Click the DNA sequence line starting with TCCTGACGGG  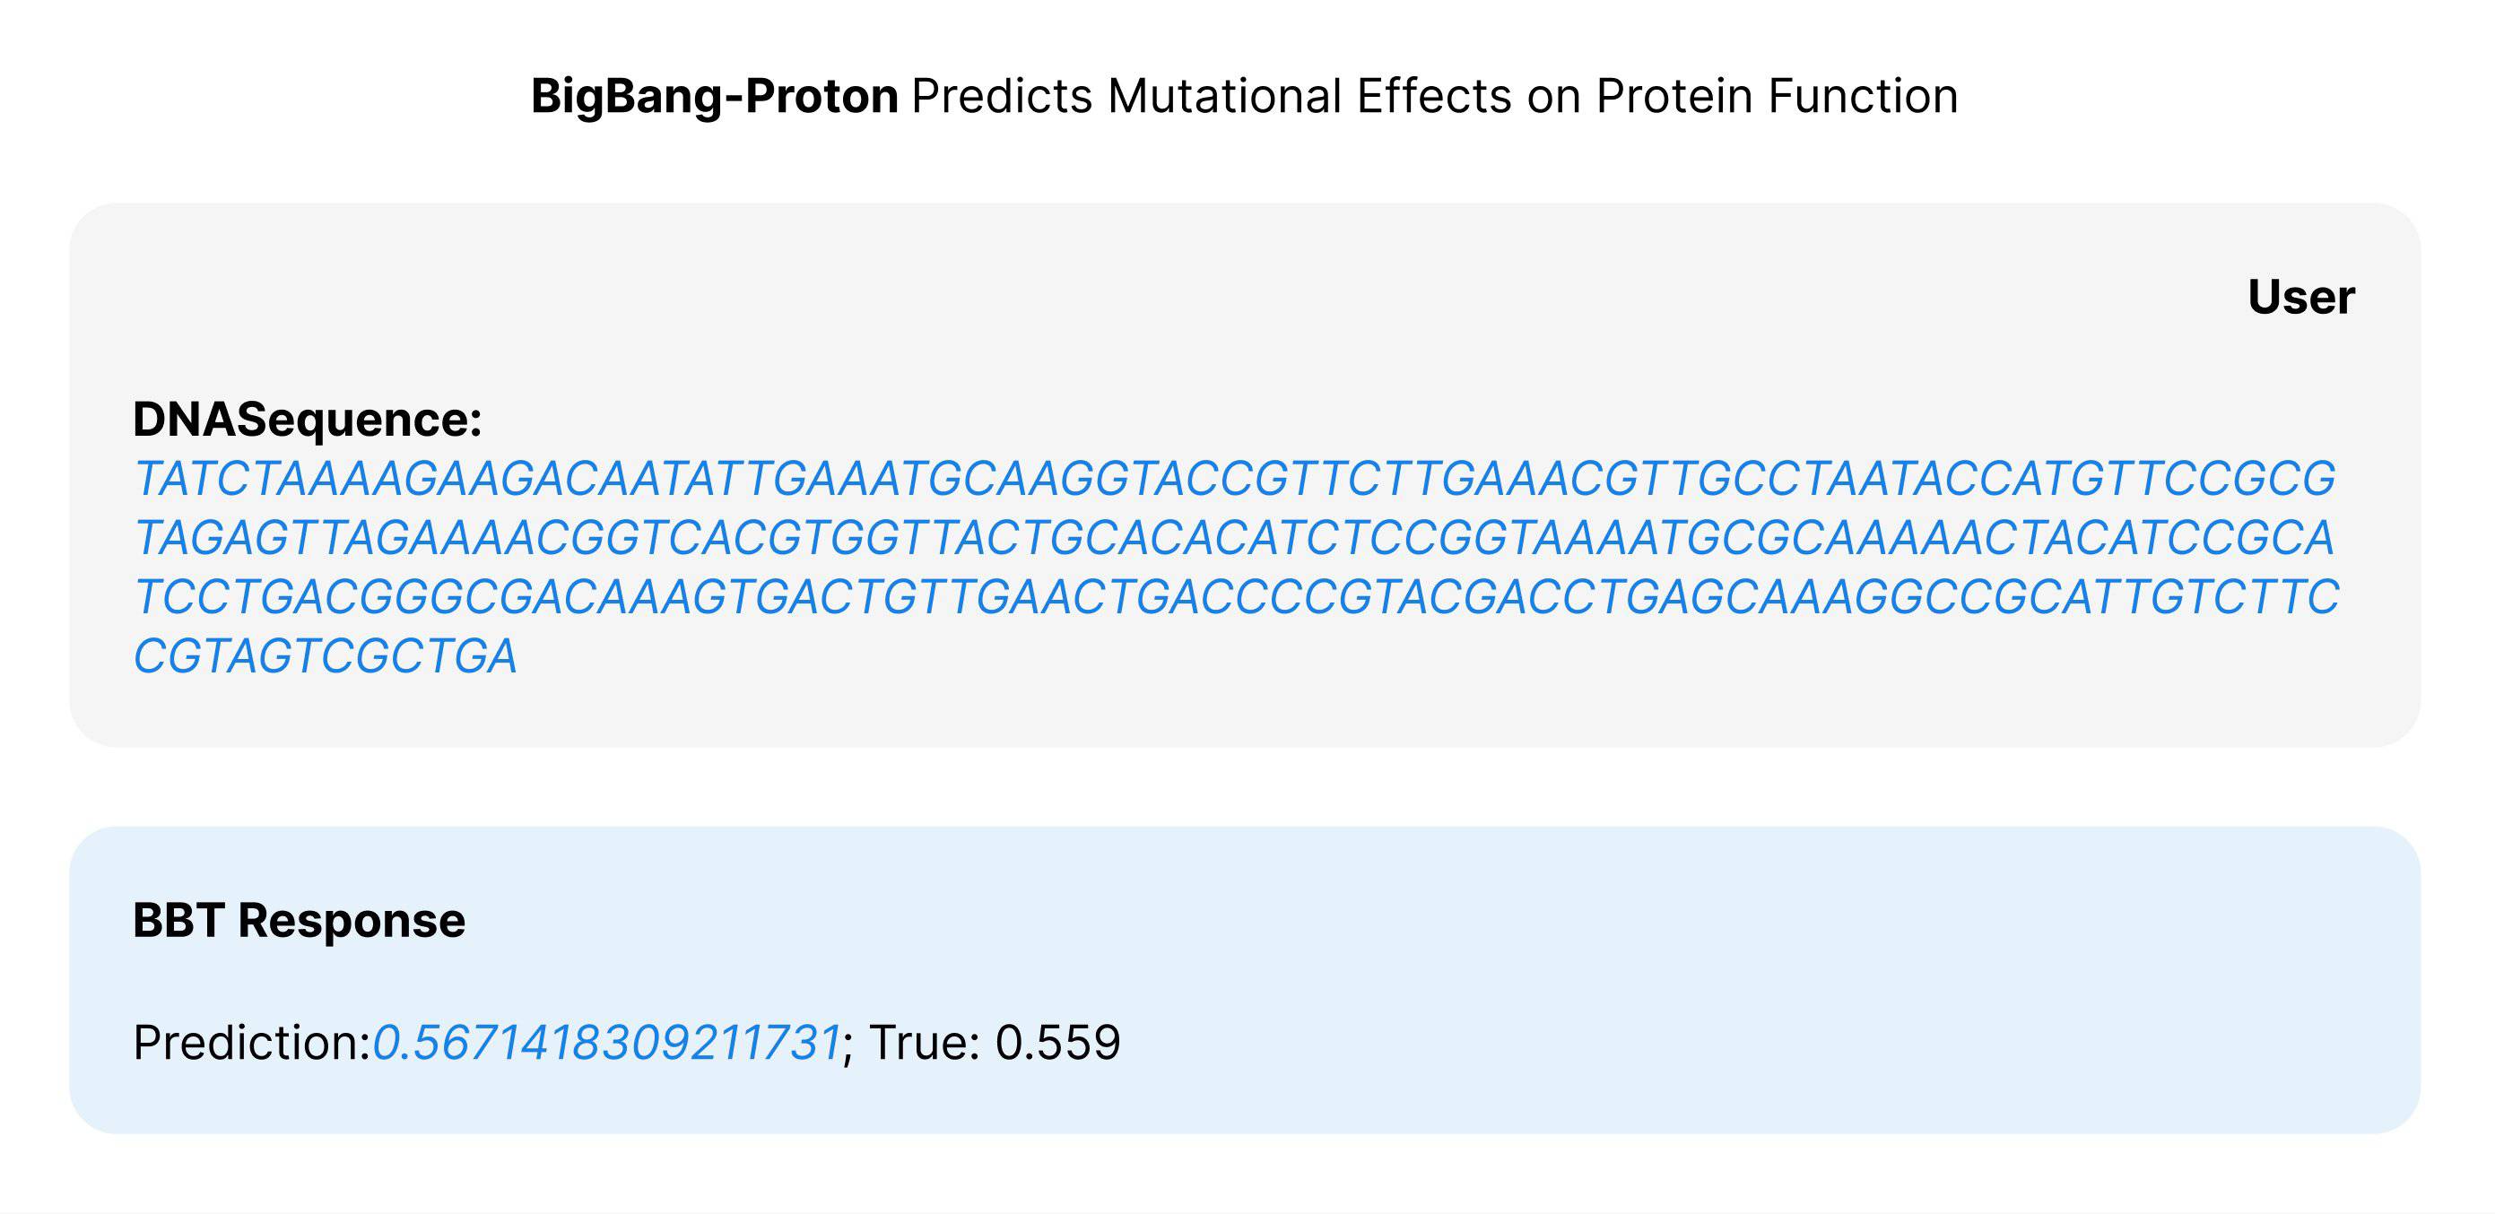[1237, 597]
